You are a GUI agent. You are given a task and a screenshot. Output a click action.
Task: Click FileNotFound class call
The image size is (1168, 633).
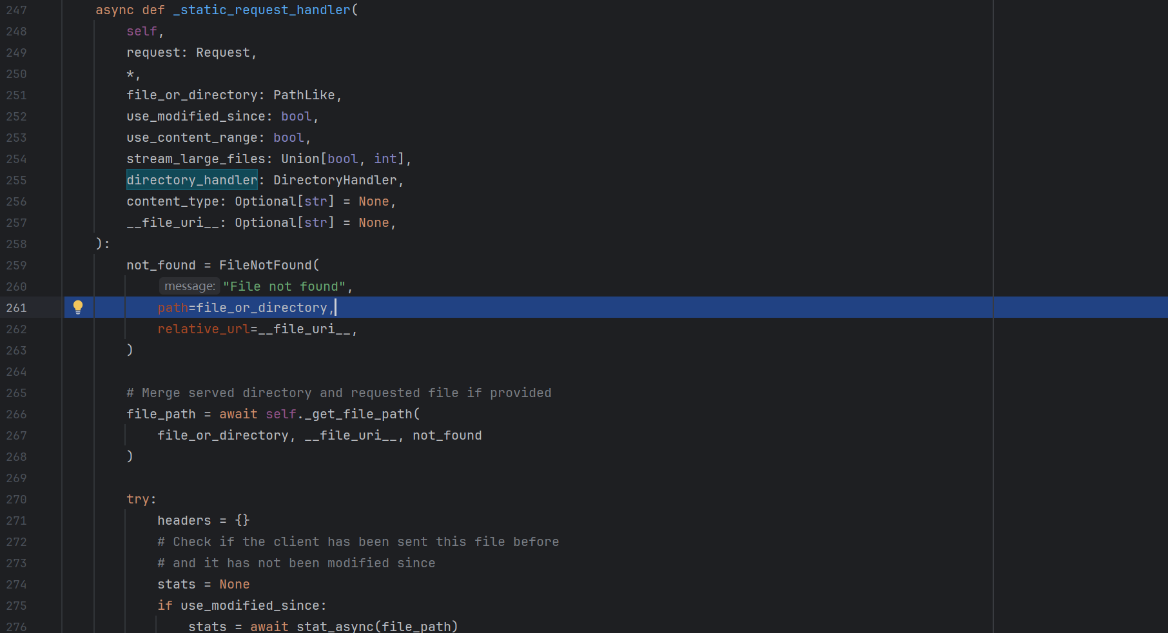click(x=266, y=265)
